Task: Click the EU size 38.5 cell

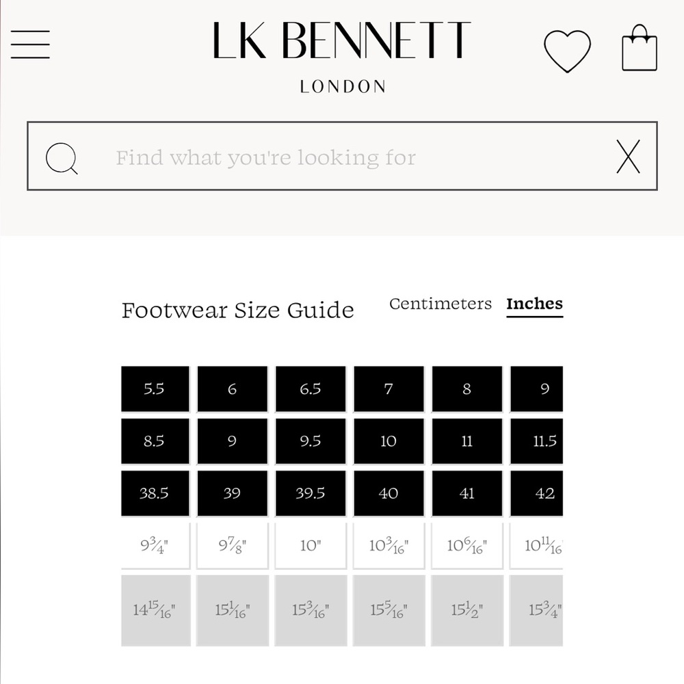Action: (x=155, y=493)
